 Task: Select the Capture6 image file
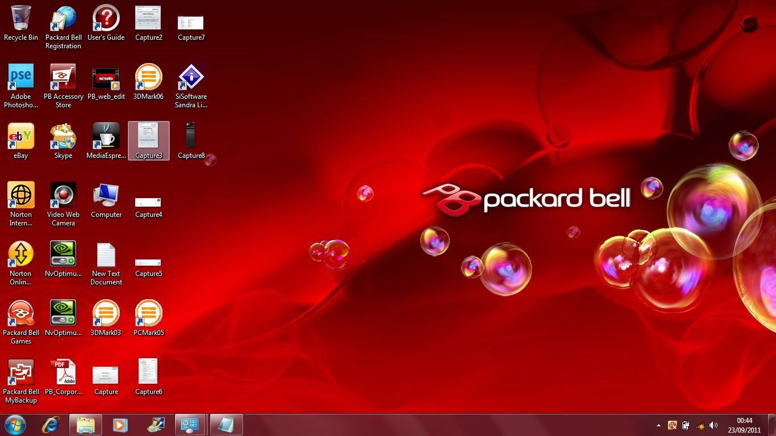(148, 378)
